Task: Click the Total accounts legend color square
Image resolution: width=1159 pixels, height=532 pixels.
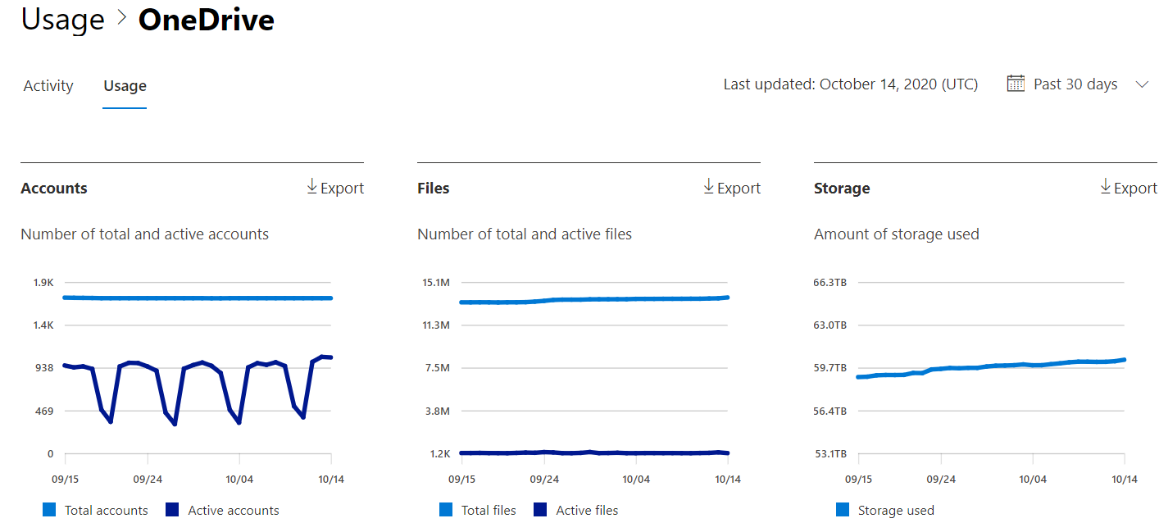Action: (50, 510)
